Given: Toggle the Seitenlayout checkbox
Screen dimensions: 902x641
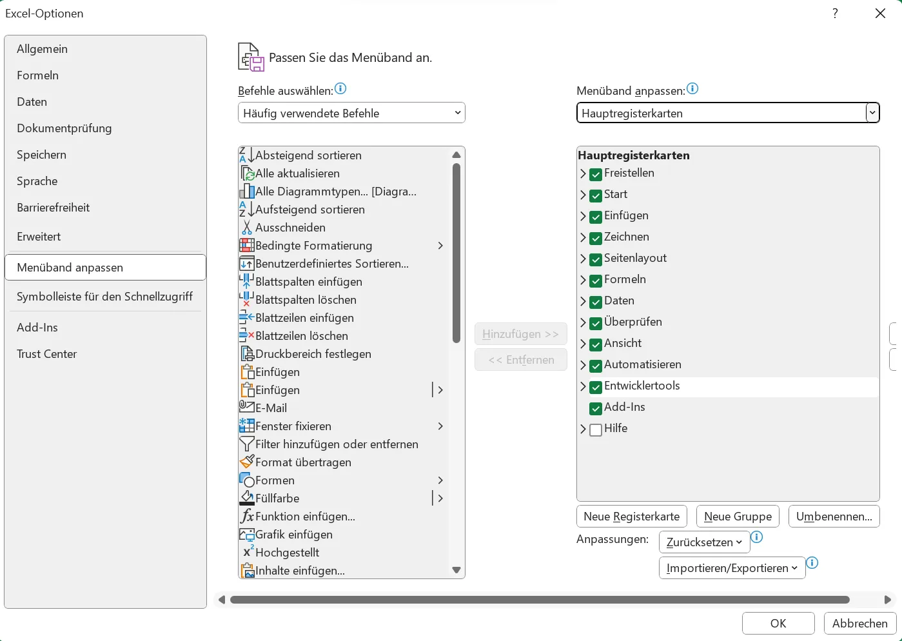Looking at the screenshot, I should tap(596, 259).
